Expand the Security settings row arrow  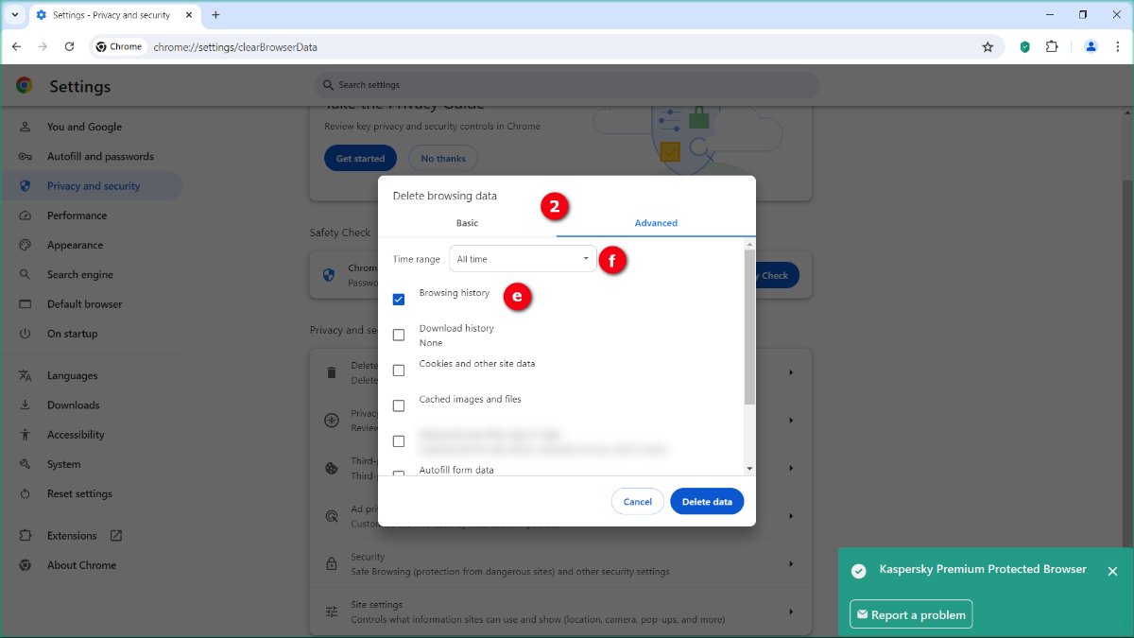tap(791, 563)
